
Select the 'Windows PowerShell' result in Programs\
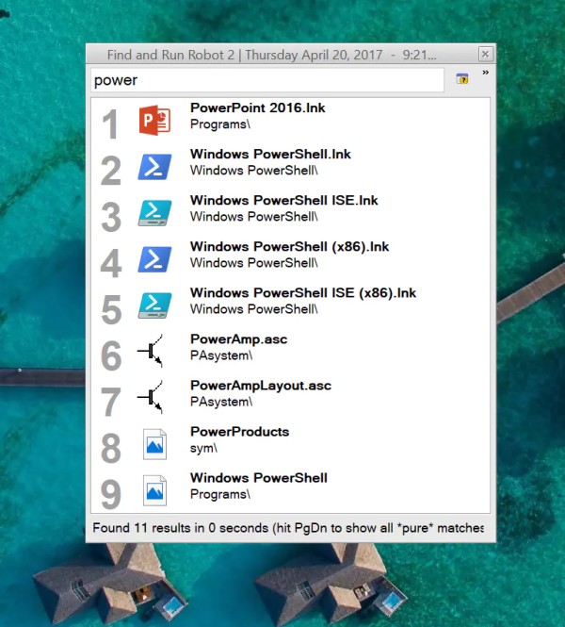coord(259,478)
